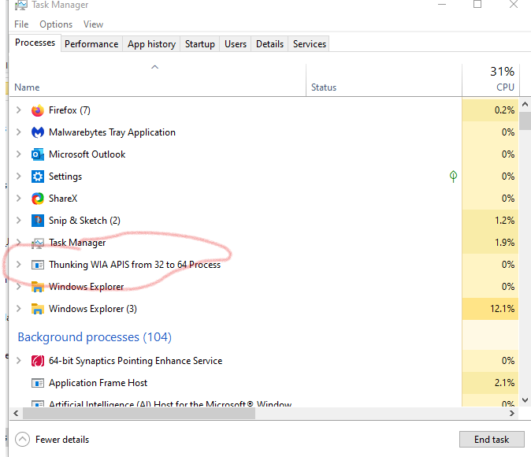Click the Application Frame Host icon
Image resolution: width=531 pixels, height=457 pixels.
38,383
